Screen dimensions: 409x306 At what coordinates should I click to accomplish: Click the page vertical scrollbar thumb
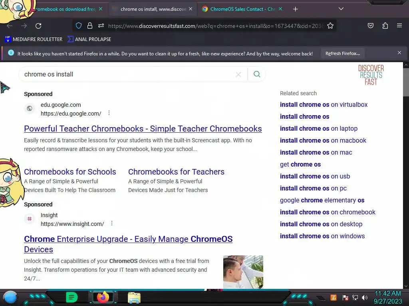pos(406,82)
